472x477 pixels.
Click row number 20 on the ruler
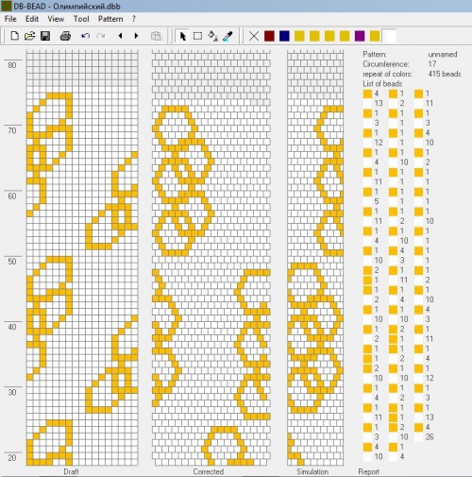pyautogui.click(x=12, y=458)
